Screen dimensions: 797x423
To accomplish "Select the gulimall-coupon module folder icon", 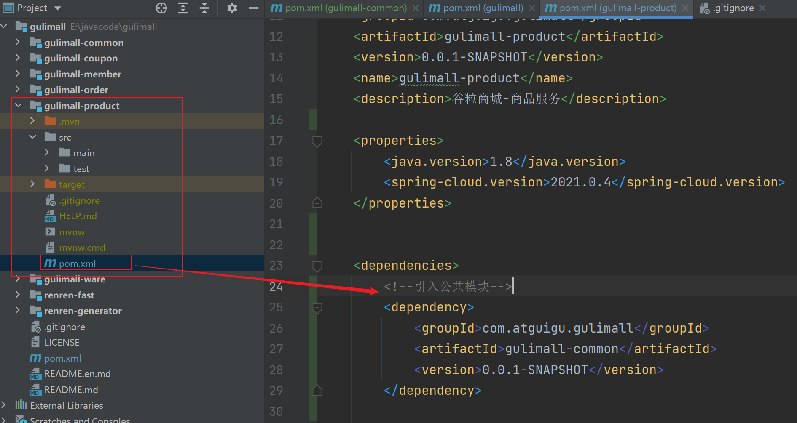I will click(36, 58).
